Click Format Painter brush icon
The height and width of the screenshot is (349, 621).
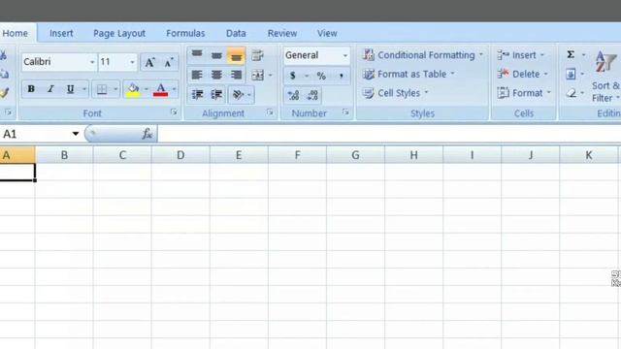4,93
